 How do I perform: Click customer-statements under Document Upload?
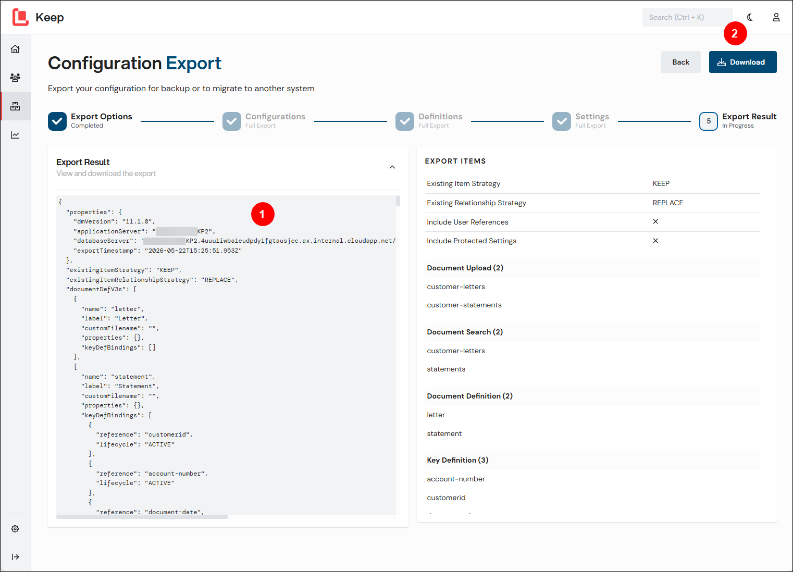point(464,305)
